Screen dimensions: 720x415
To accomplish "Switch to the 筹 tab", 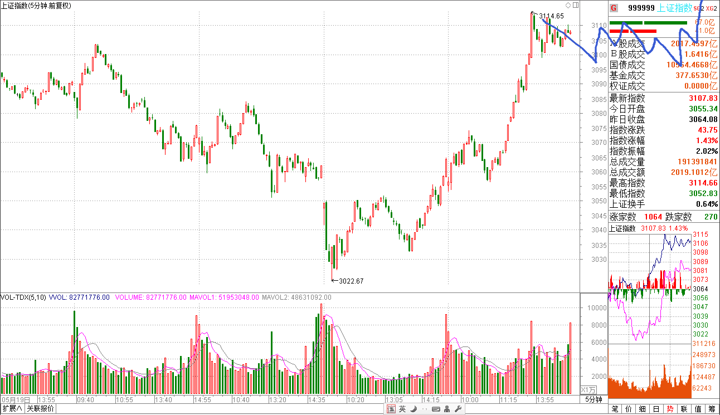I will (712, 409).
